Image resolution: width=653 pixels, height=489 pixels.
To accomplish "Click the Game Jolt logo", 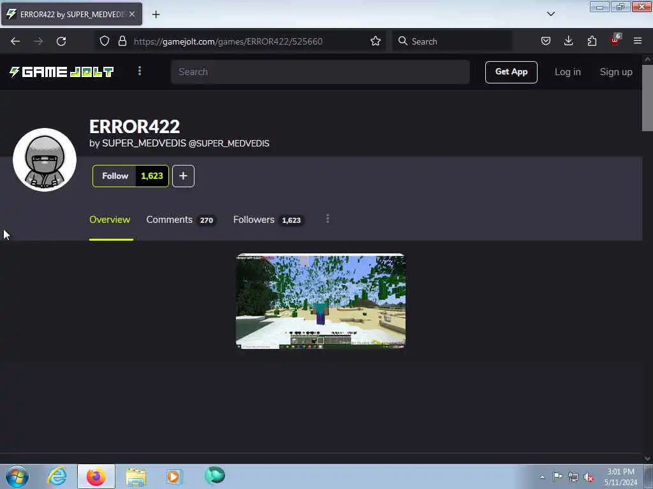I will coord(62,72).
